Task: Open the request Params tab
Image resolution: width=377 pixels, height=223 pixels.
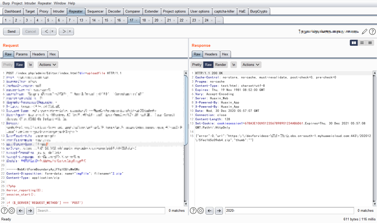Action: [22, 54]
